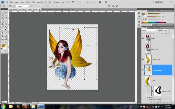Show the Layer 6 wing layer

(x=143, y=81)
